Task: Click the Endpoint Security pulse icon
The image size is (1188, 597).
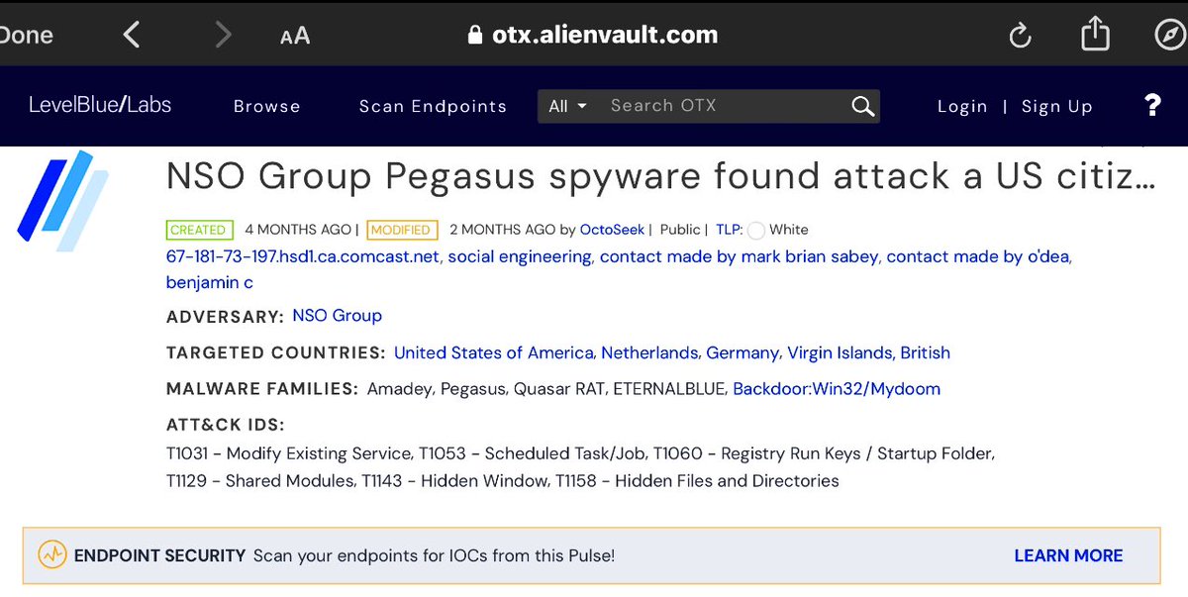Action: coord(52,555)
